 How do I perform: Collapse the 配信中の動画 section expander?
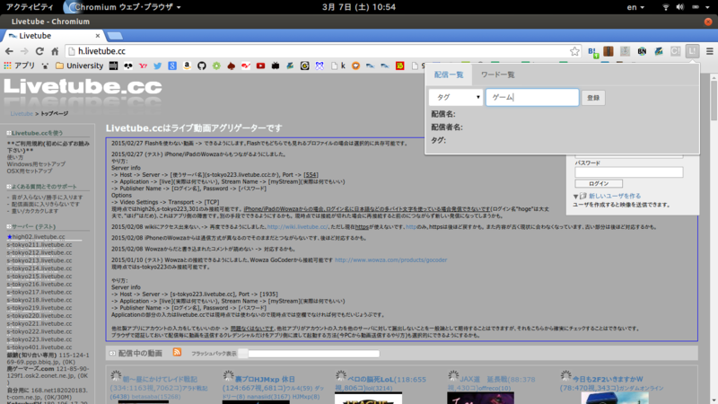[x=112, y=353]
